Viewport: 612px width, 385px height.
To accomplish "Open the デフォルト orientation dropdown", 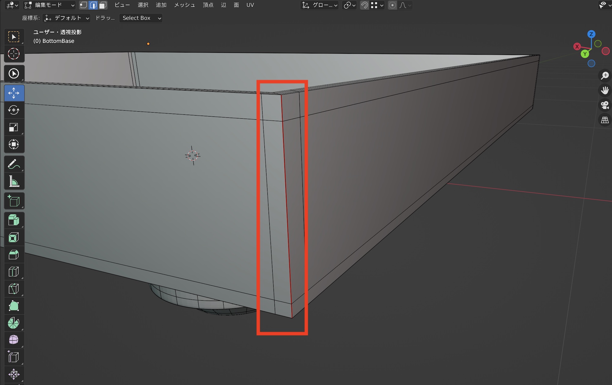I will point(67,18).
